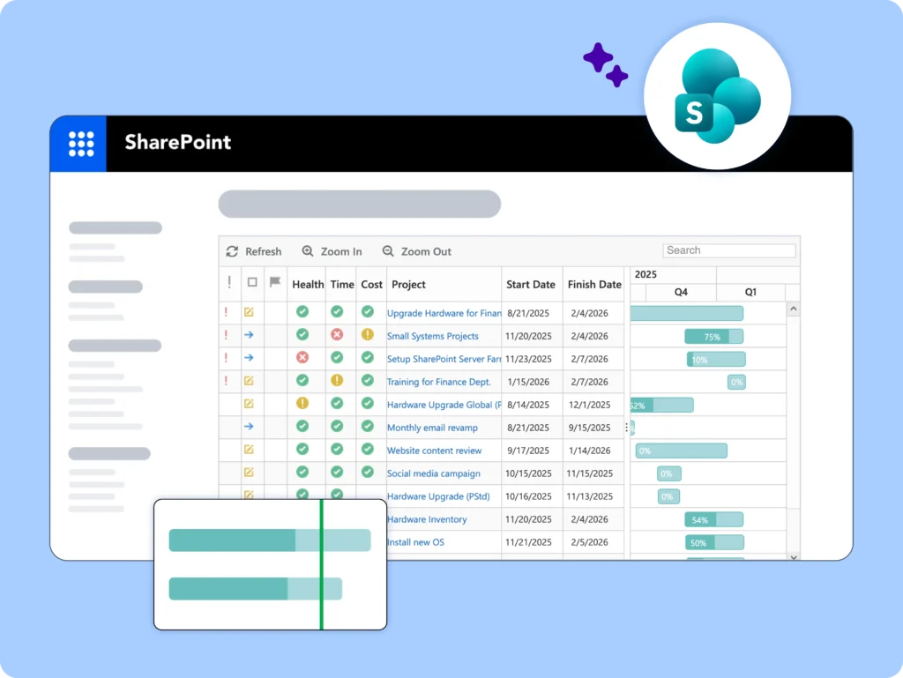Screen dimensions: 903x678
Task: Open the SharePoint app launcher grid
Action: (x=81, y=144)
